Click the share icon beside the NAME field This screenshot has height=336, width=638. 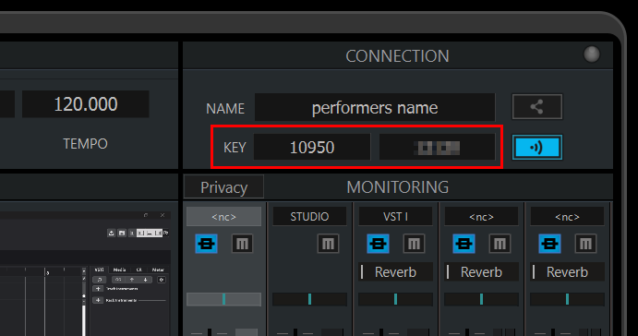pyautogui.click(x=537, y=107)
